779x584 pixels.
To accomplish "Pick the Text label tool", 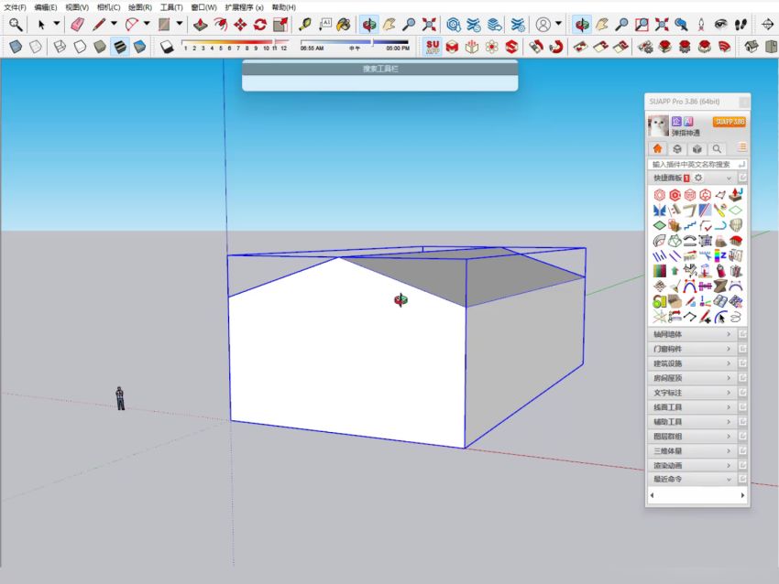I will point(325,25).
